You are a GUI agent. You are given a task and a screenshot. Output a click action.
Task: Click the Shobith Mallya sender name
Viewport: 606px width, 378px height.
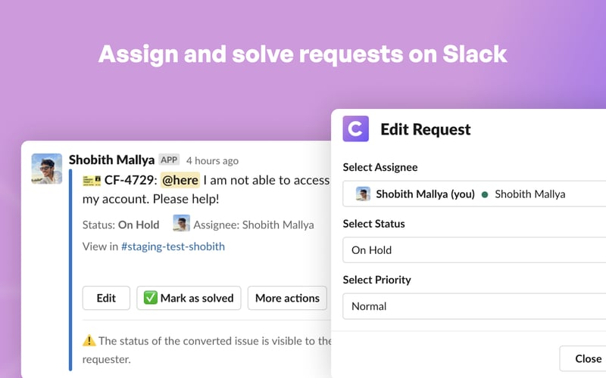pos(111,160)
